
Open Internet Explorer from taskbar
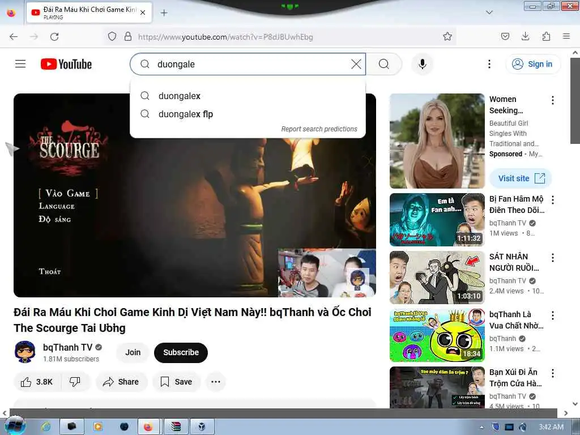tap(46, 427)
